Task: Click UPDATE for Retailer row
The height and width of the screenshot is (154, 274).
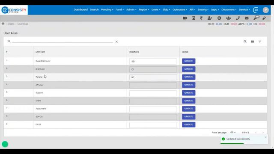Action: (x=188, y=77)
